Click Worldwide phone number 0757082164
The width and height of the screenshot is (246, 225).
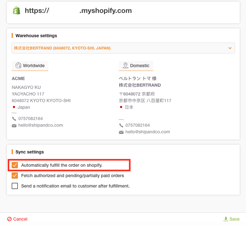pyautogui.click(x=30, y=118)
